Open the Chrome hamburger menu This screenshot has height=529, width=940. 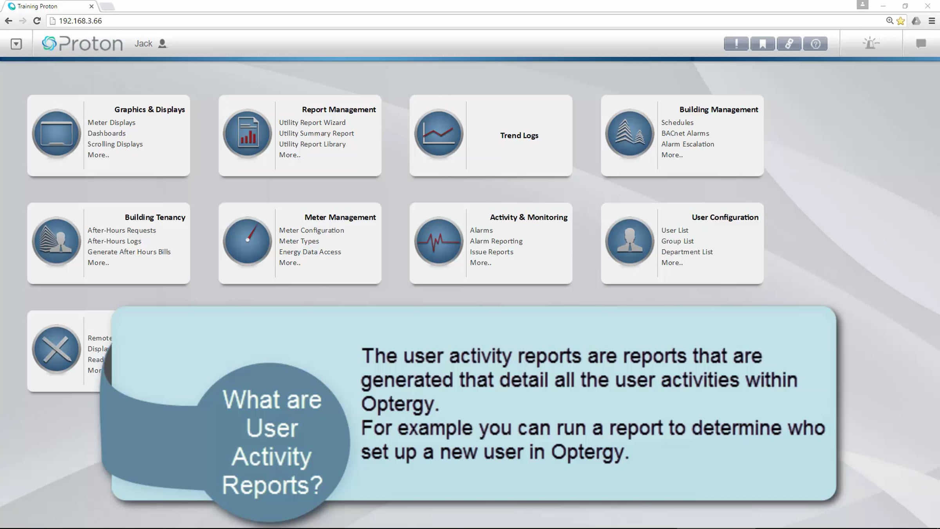coord(932,21)
